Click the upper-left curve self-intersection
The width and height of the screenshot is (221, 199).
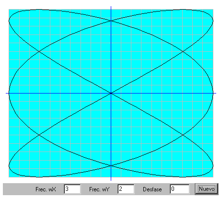pos(39,51)
